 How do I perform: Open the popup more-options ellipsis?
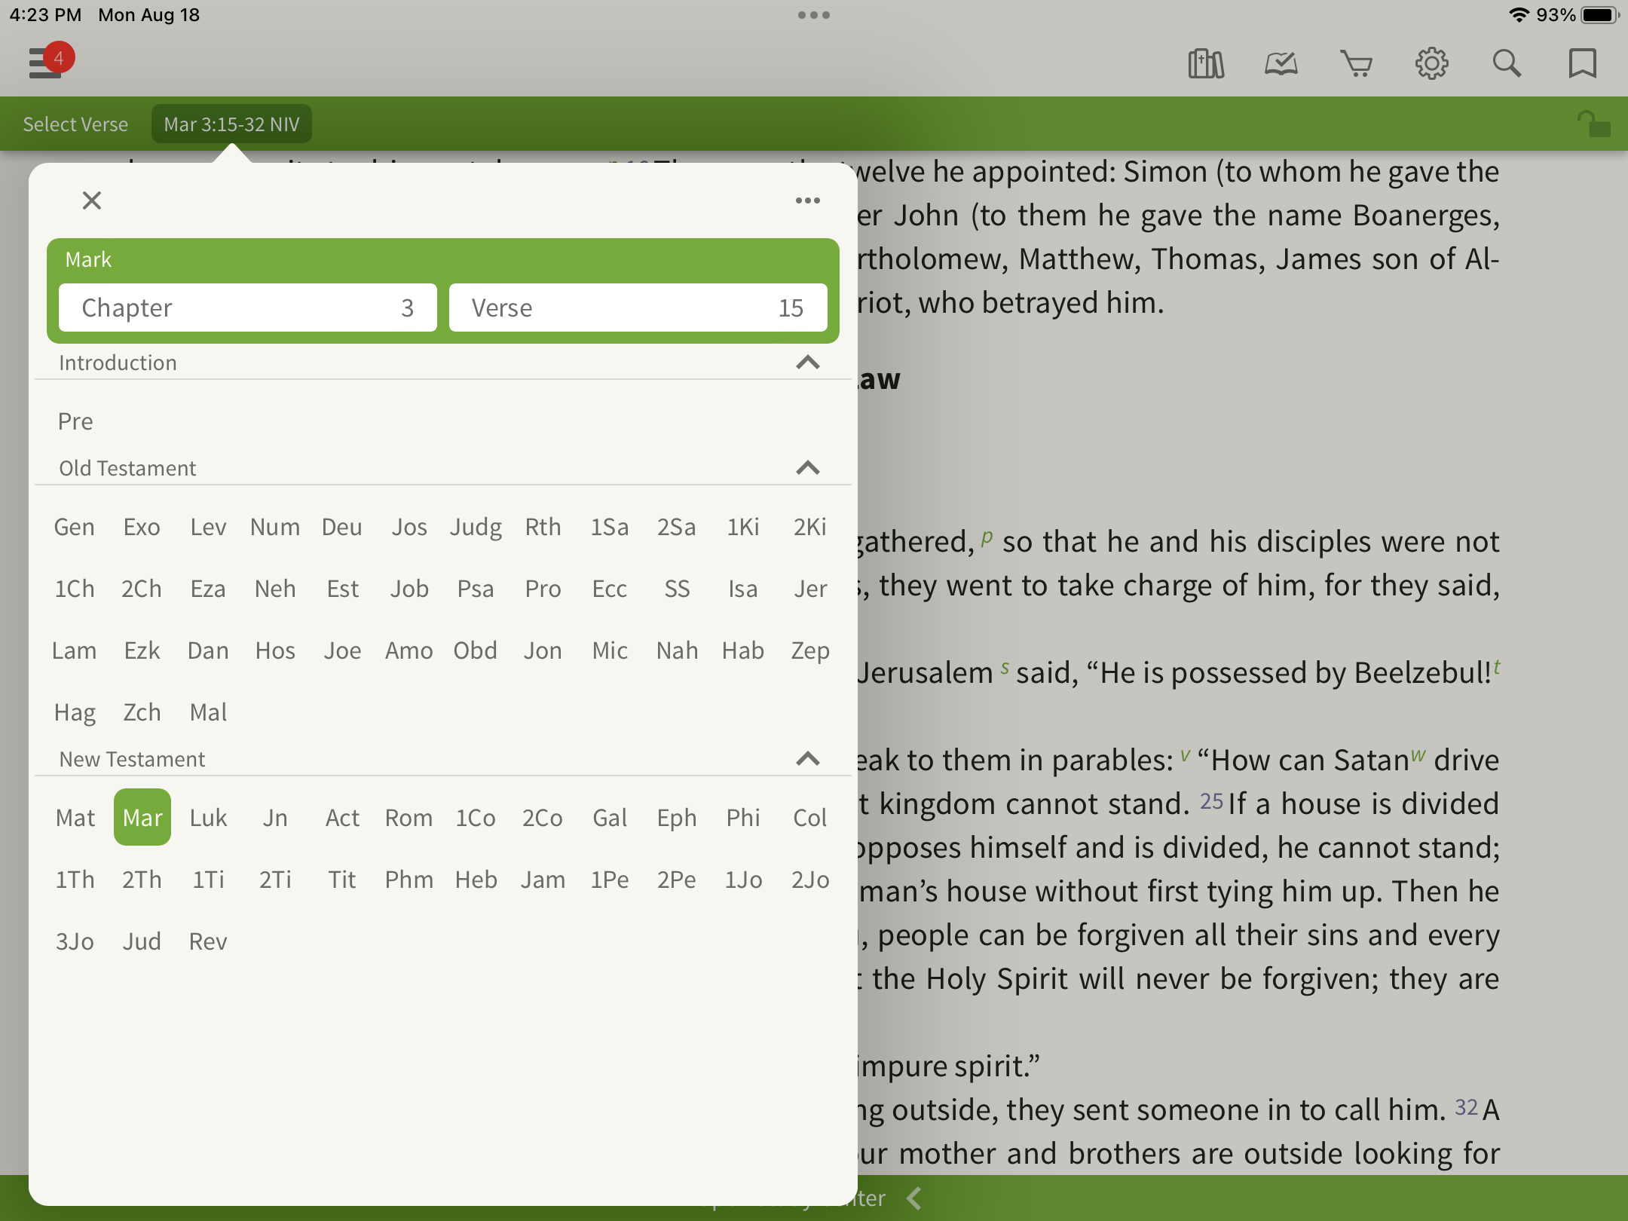(808, 200)
